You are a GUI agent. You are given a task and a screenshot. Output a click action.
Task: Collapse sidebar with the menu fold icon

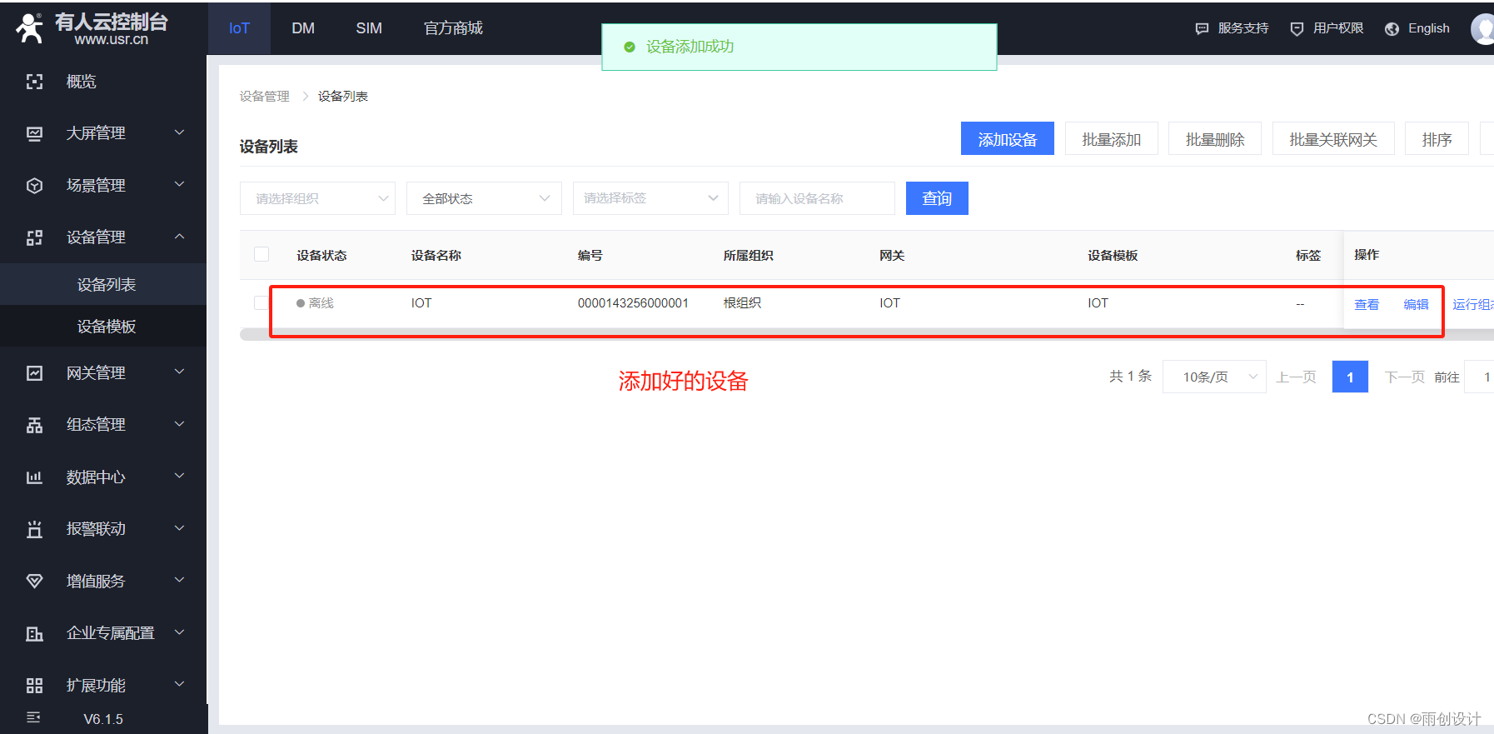click(x=33, y=717)
